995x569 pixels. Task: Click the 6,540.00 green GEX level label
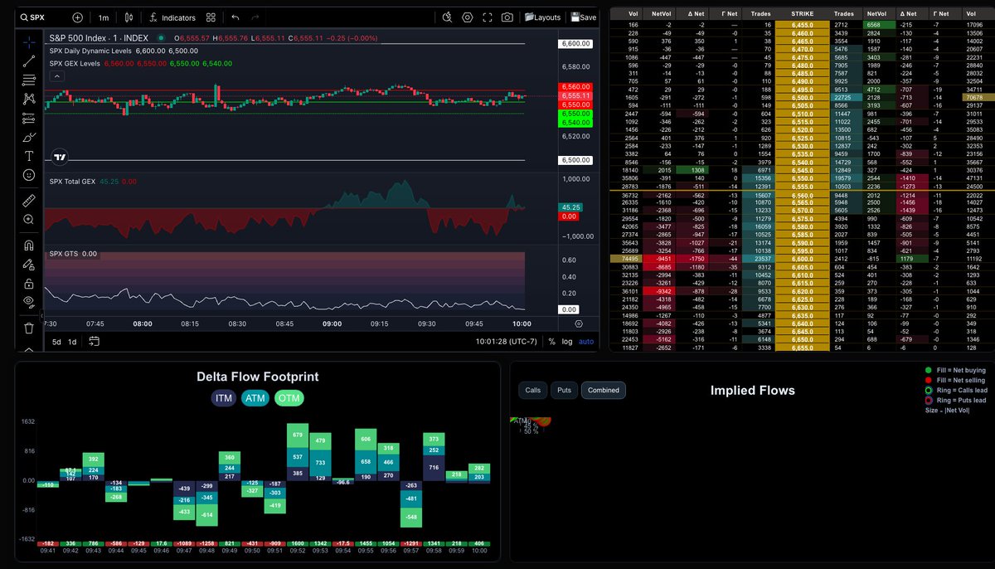click(575, 122)
